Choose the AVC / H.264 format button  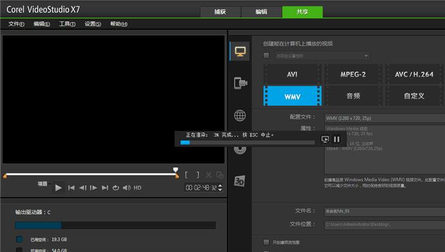click(x=414, y=74)
